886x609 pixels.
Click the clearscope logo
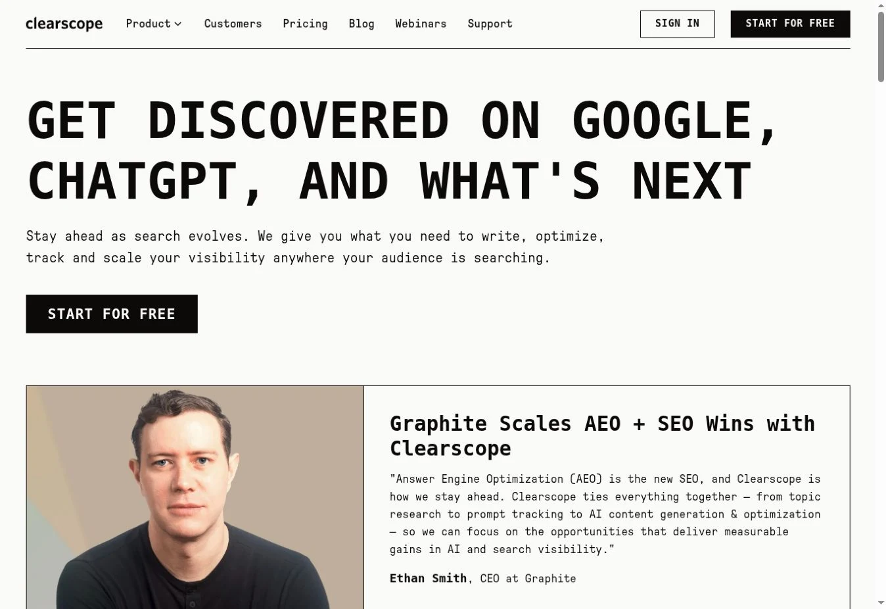coord(64,24)
